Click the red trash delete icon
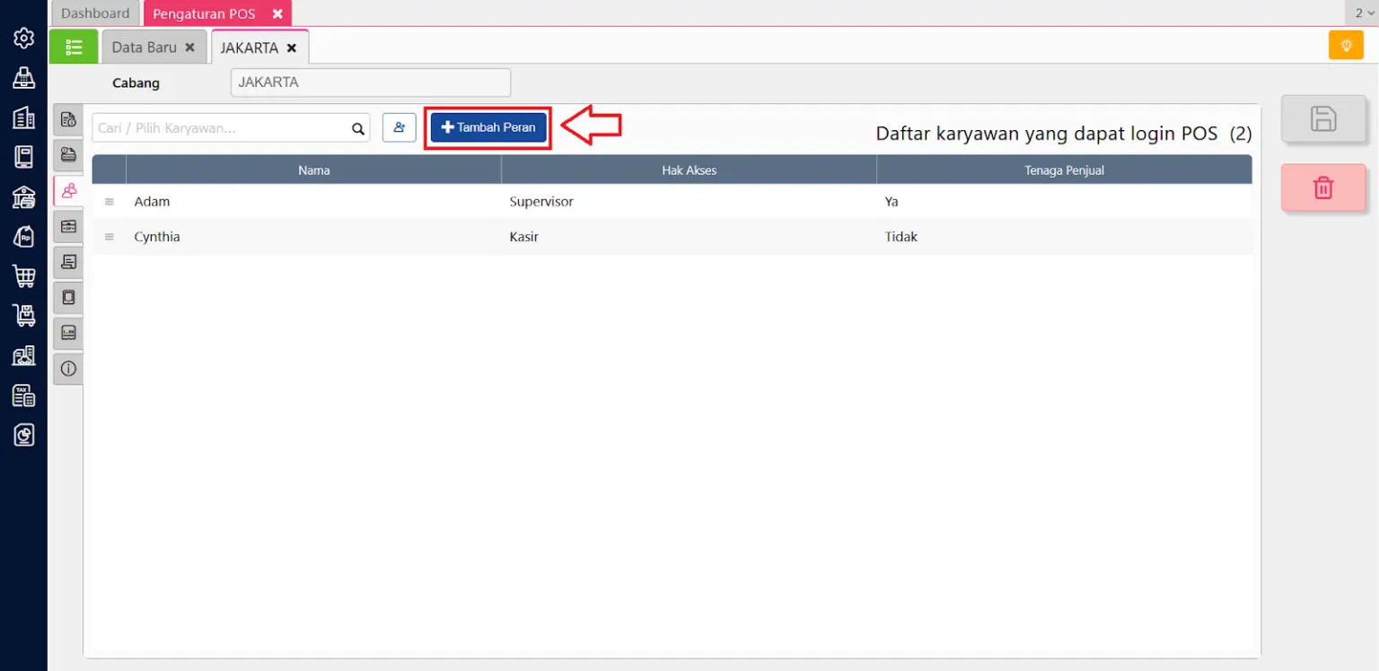Screen dimensions: 1379x671 pyautogui.click(x=1322, y=187)
